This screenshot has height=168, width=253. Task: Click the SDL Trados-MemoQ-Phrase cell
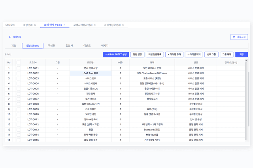[152, 73]
